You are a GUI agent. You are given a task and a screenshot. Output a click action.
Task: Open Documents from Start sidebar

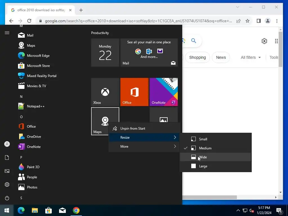point(7,157)
